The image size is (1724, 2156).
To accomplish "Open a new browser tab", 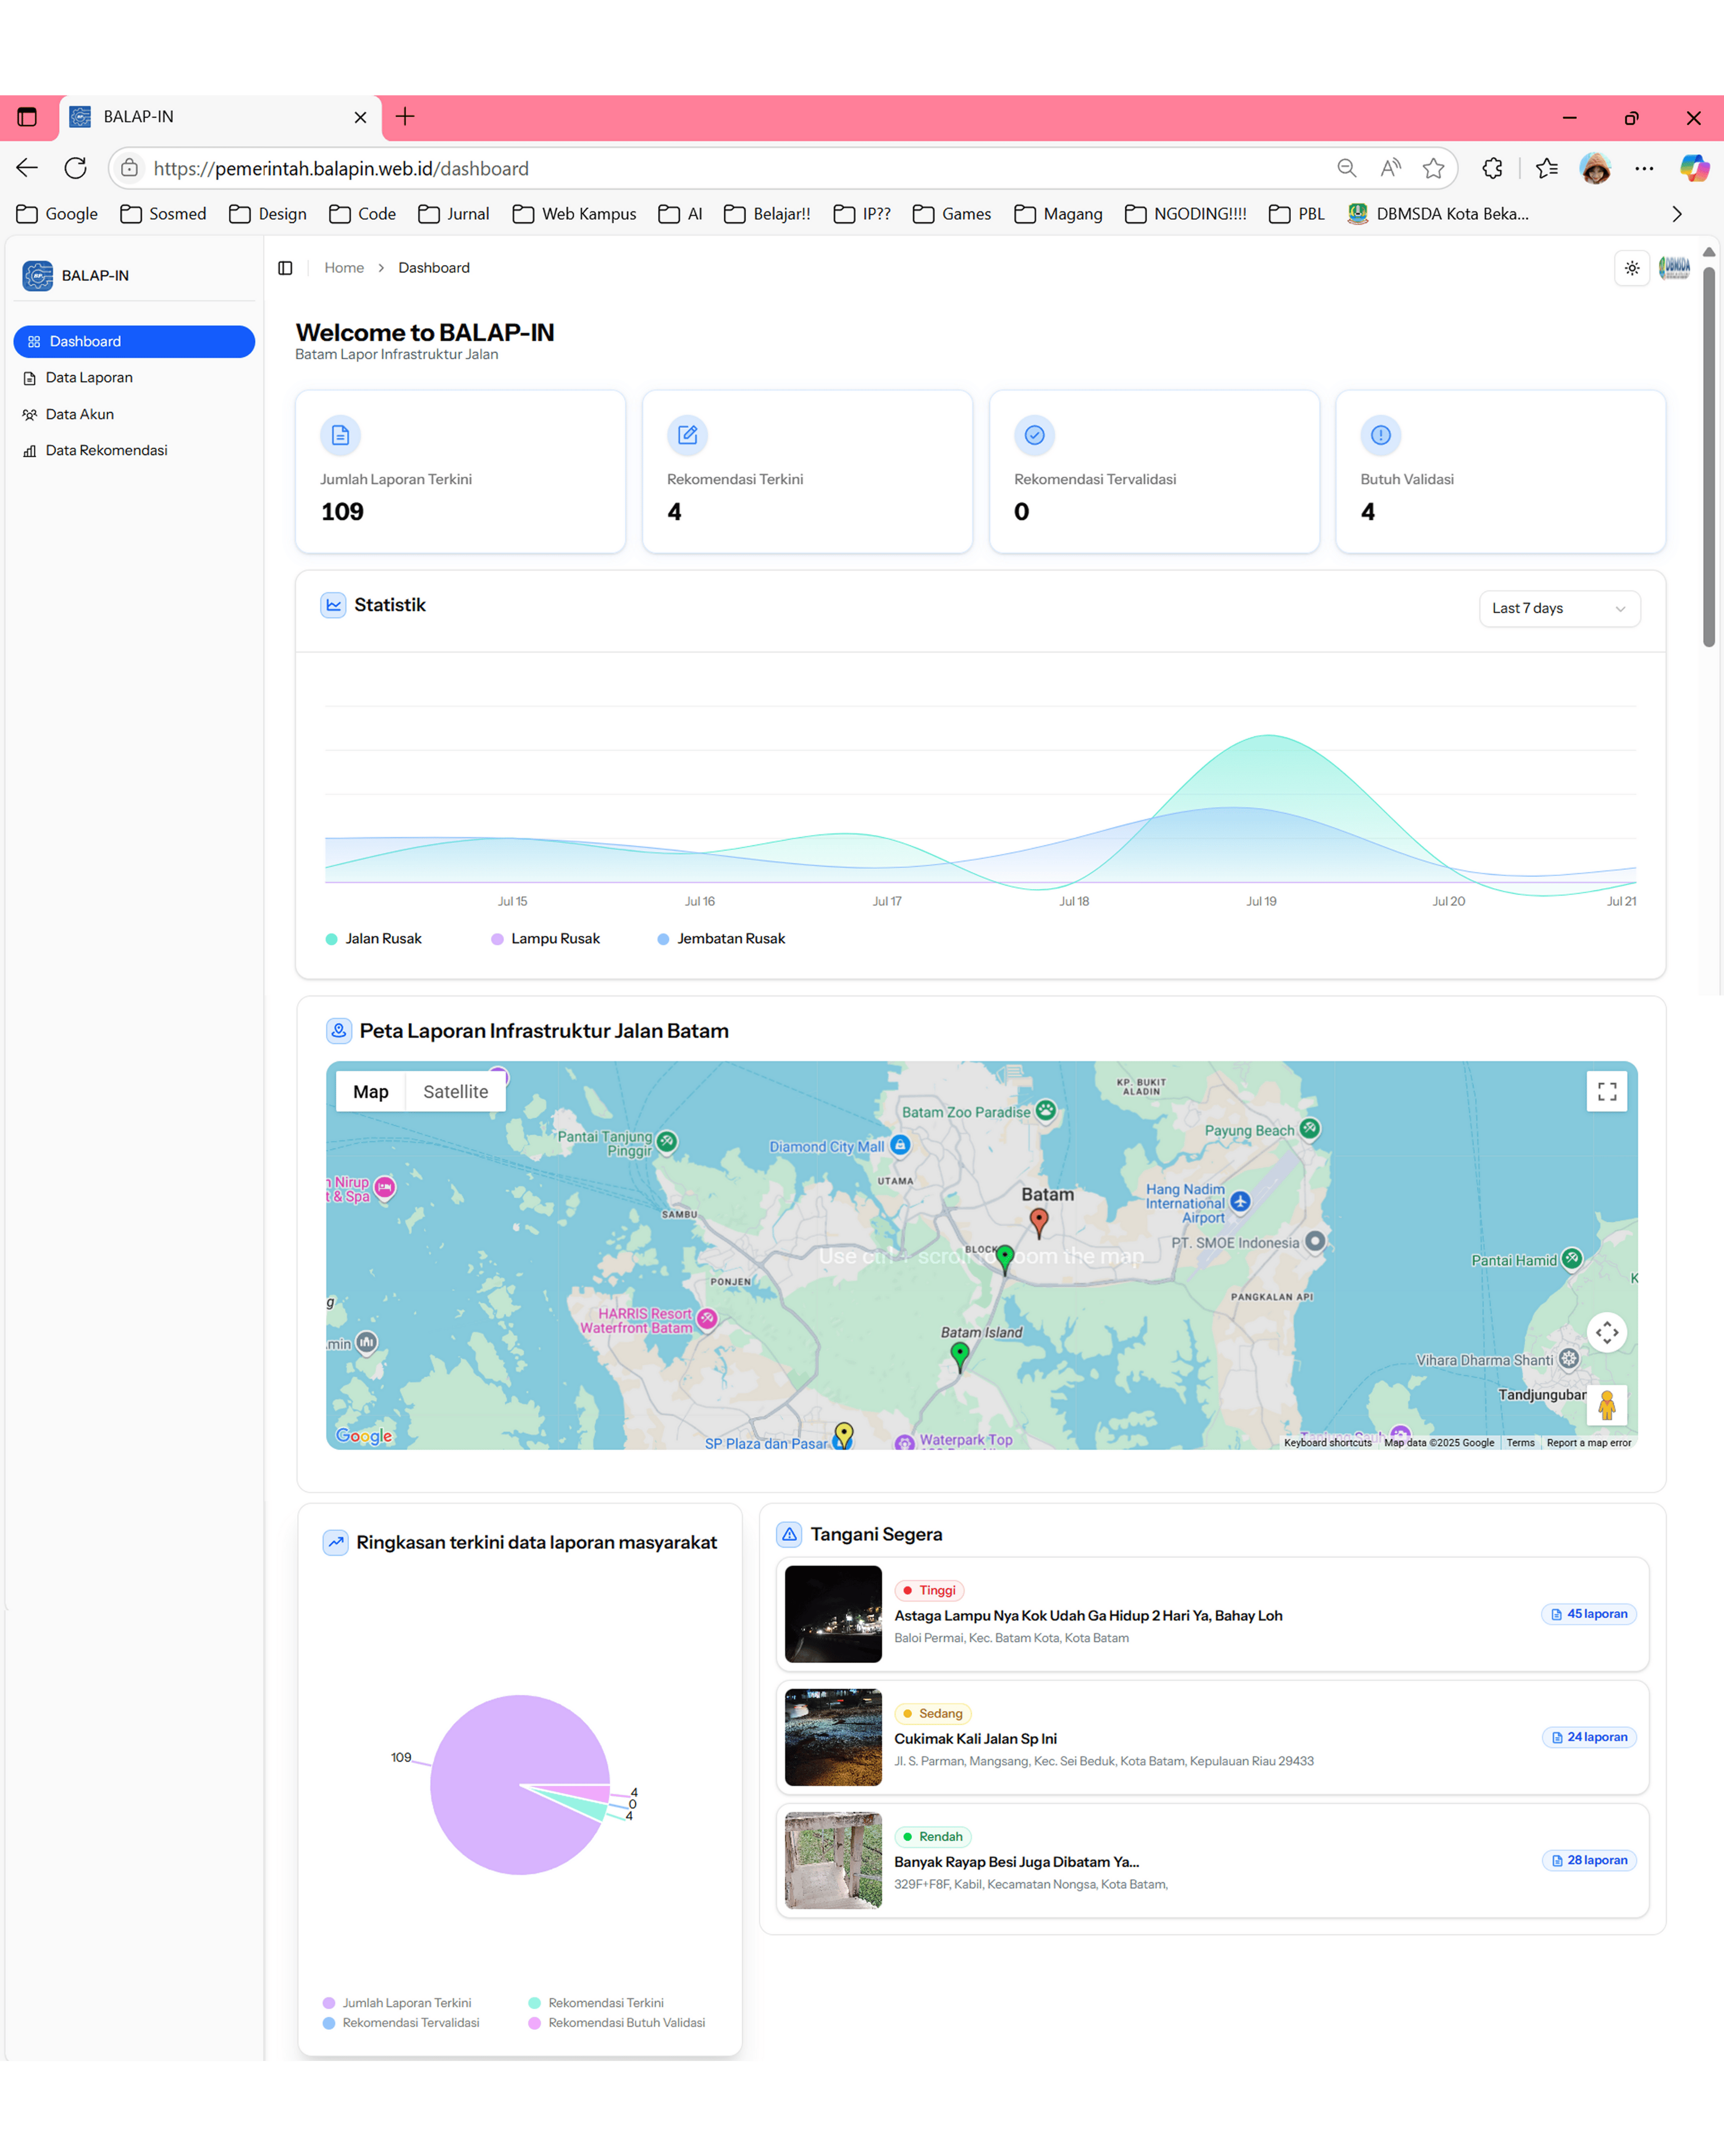I will (x=405, y=117).
